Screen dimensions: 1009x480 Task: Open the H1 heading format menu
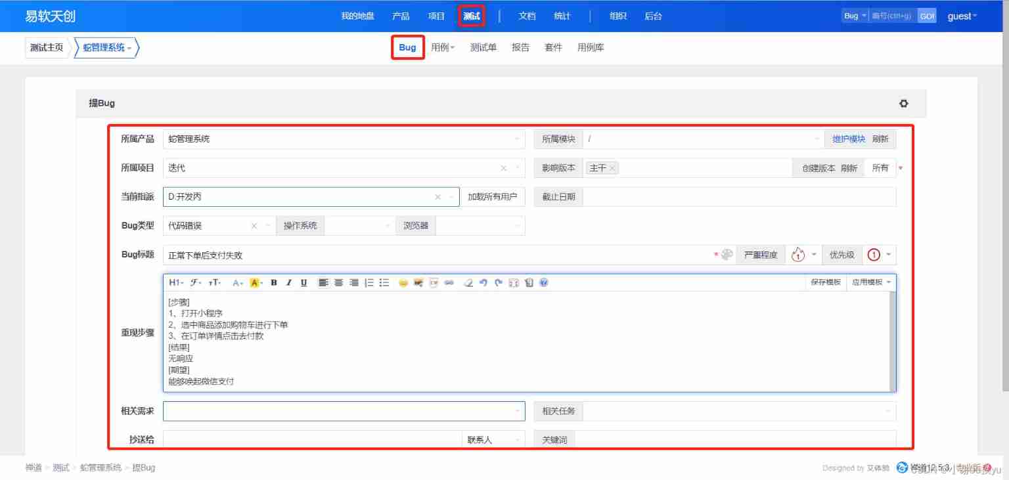[x=175, y=282]
